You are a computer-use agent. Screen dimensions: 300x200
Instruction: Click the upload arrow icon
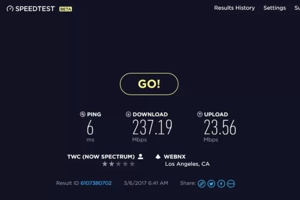click(x=199, y=114)
